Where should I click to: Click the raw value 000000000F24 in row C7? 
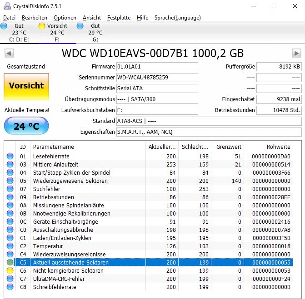(x=271, y=279)
